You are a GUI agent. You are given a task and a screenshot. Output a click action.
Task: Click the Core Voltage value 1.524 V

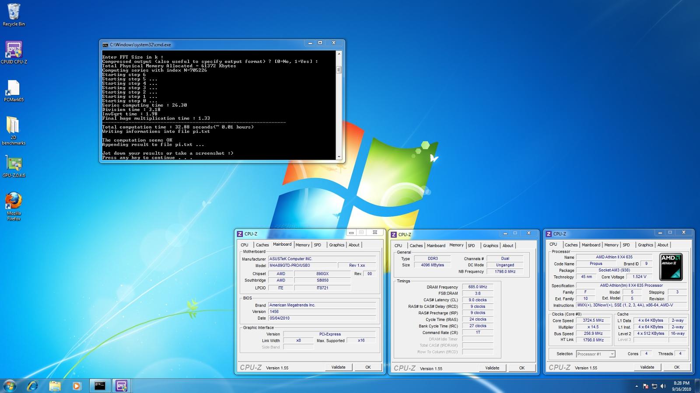639,277
